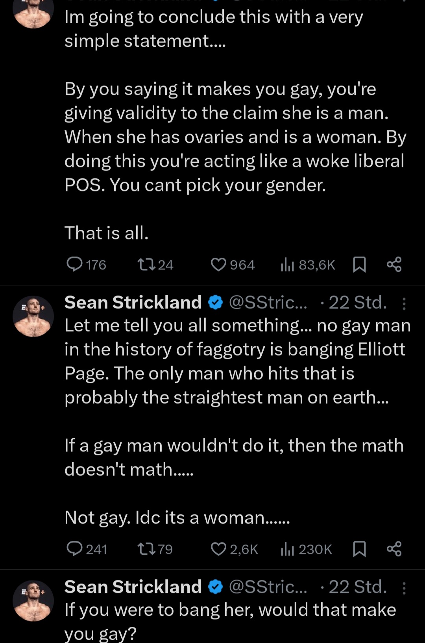Share the tweet ending "That is all."
Screen dimensions: 425x643
394,264
